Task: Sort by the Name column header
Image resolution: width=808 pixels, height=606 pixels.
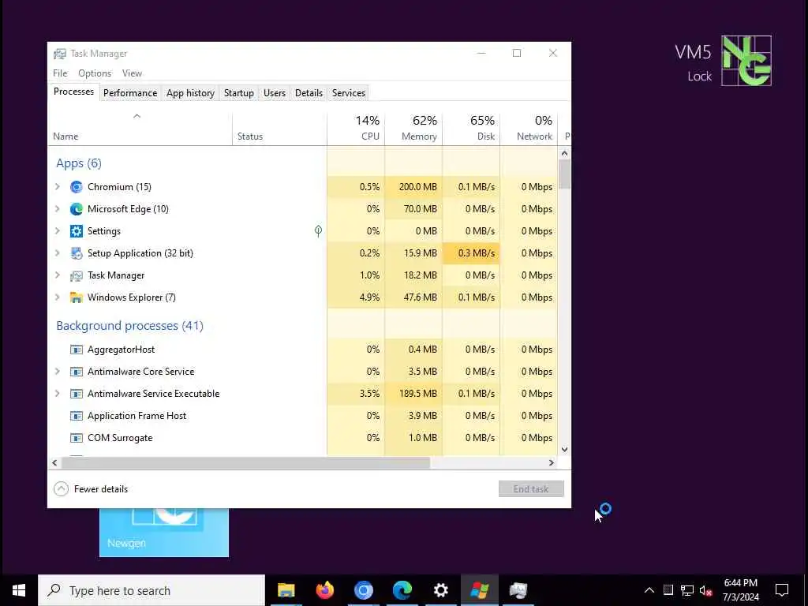Action: [140, 128]
